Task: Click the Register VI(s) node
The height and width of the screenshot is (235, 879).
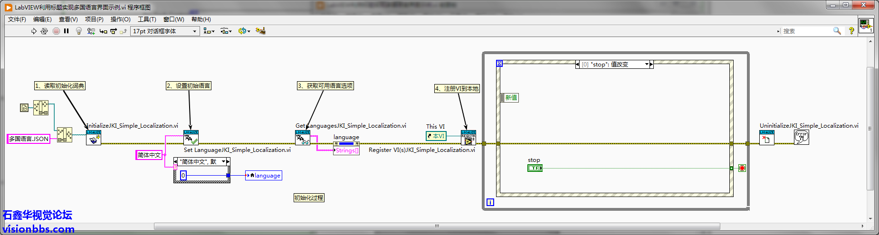Action: pyautogui.click(x=468, y=138)
